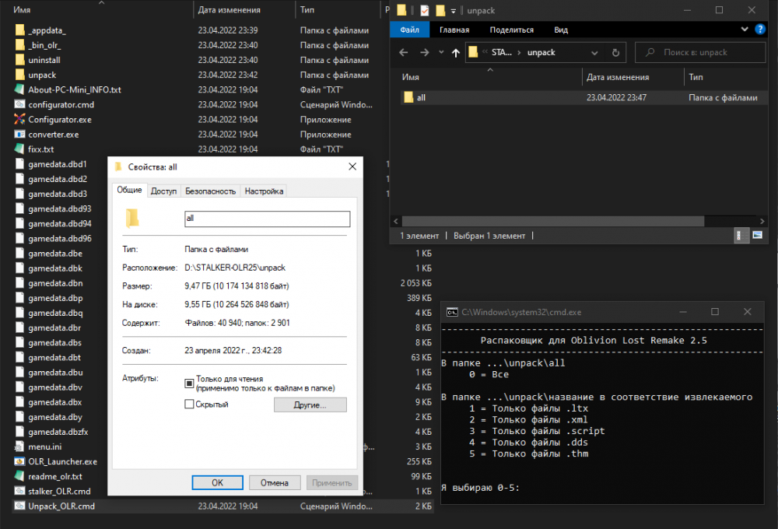Click the Up arrow navigation button
This screenshot has height=529, width=778.
[456, 53]
